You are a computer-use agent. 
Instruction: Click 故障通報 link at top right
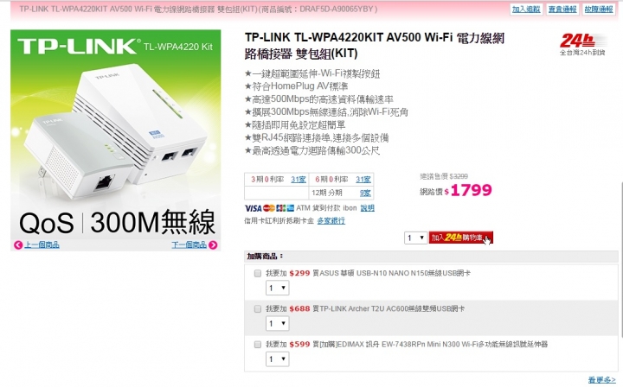599,10
